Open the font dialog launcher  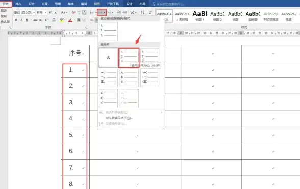(x=86, y=28)
